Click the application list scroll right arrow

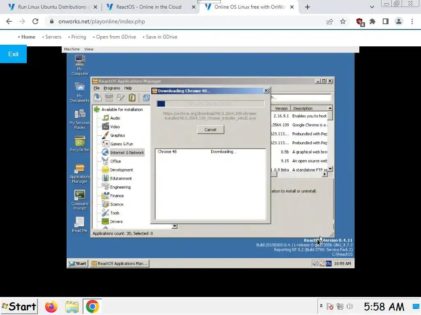(x=325, y=174)
